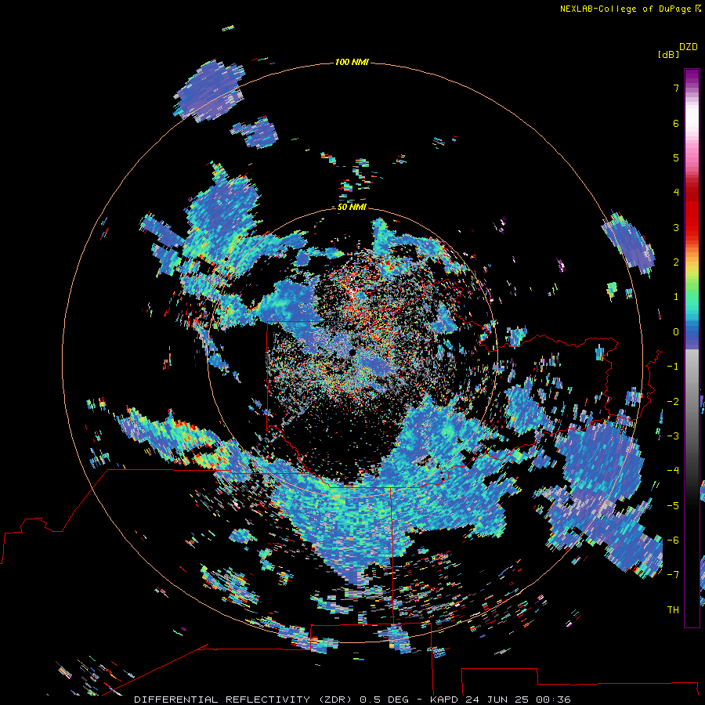Click the 2 value on color scale
The image size is (705, 705).
click(676, 262)
